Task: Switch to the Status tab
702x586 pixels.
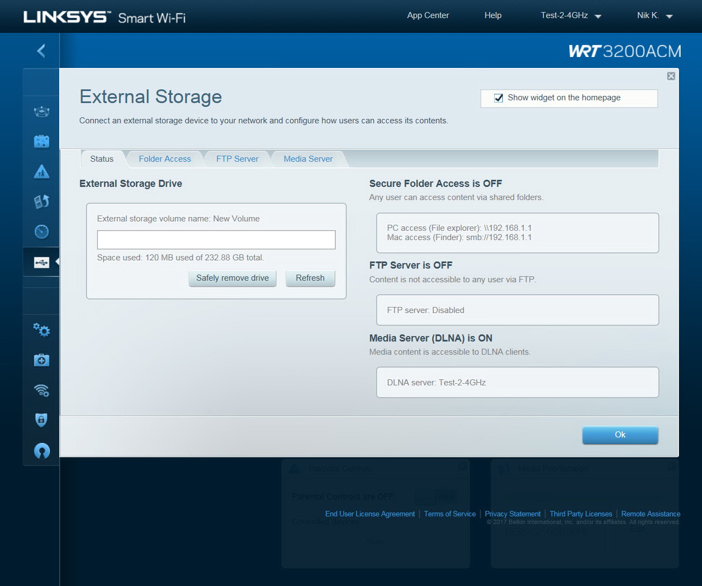Action: click(x=102, y=159)
